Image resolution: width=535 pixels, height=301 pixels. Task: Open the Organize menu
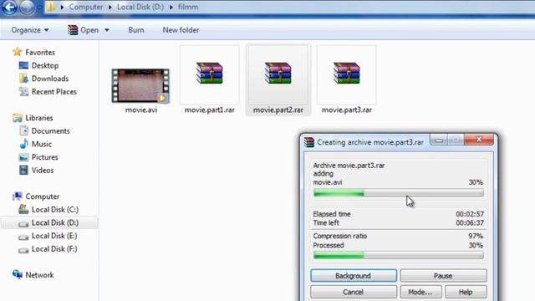tap(30, 30)
